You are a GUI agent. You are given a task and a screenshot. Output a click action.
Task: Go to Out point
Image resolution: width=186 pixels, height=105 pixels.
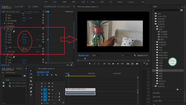pos(122,64)
